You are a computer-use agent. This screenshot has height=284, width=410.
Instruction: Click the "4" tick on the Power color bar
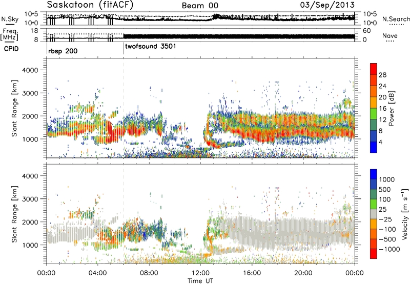381,143
